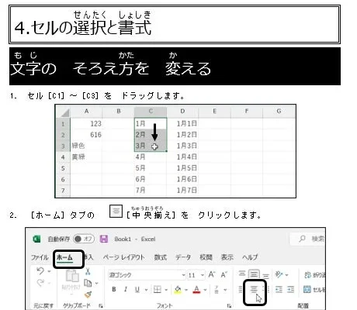
Task: Click the Undo arrow icon
Action: 40,271
